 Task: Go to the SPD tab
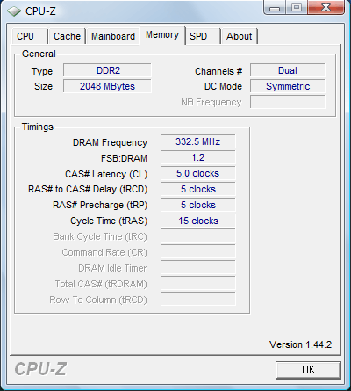pos(203,36)
